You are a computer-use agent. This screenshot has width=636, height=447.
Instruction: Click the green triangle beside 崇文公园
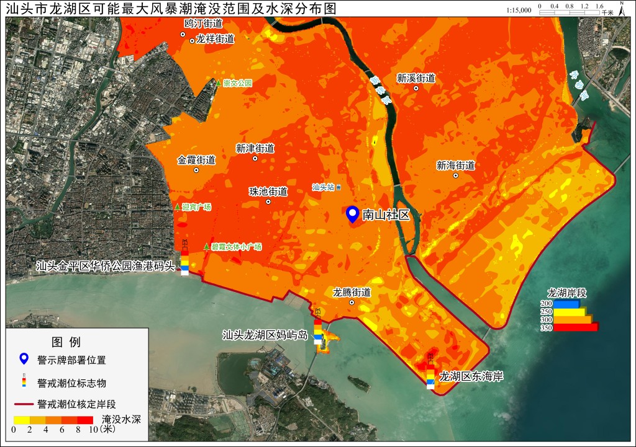(219, 83)
